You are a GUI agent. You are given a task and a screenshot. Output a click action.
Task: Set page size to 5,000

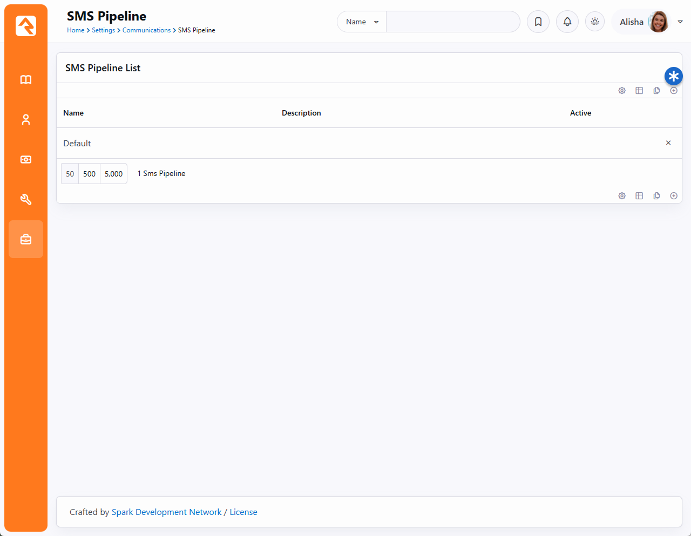[x=113, y=174]
